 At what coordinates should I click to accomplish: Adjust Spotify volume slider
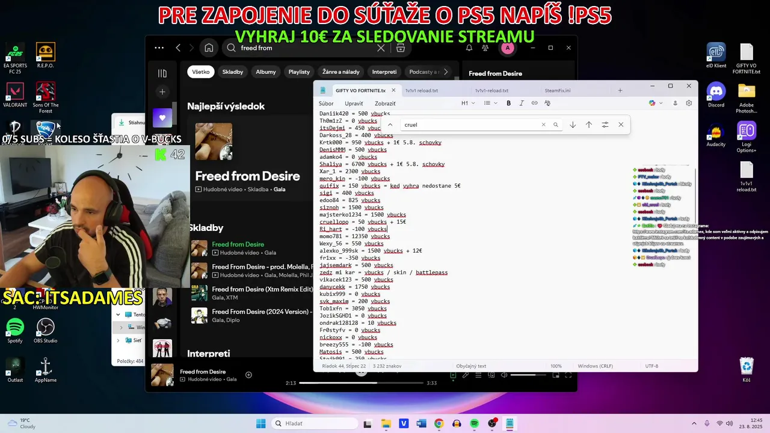529,375
